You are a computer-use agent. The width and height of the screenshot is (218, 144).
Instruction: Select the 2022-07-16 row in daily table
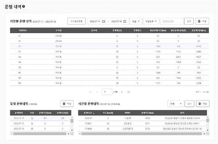click(40, 129)
